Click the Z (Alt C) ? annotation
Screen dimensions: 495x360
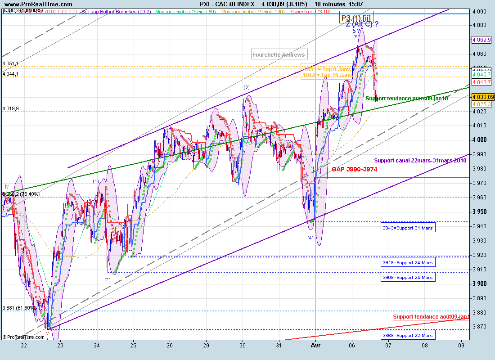click(362, 24)
